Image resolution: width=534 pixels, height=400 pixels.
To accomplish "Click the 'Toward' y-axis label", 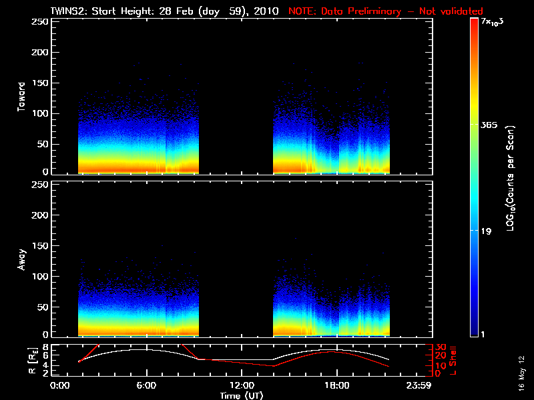I will [22, 97].
